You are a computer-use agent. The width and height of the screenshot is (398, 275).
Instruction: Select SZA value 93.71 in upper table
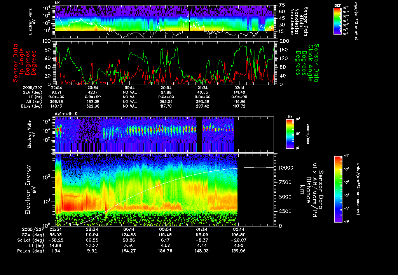coord(57,92)
